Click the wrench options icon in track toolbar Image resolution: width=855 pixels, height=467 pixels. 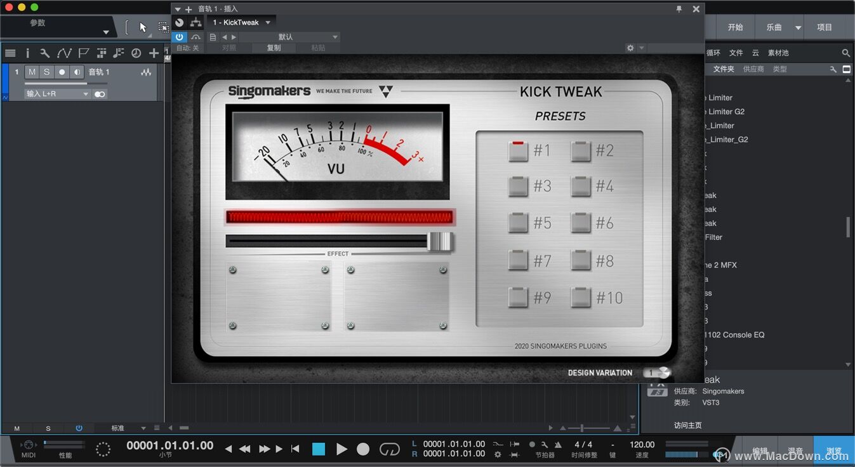point(44,53)
